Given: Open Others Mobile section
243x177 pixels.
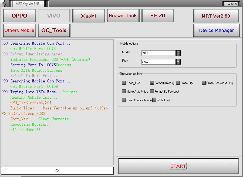Looking at the screenshot, I should [19, 30].
